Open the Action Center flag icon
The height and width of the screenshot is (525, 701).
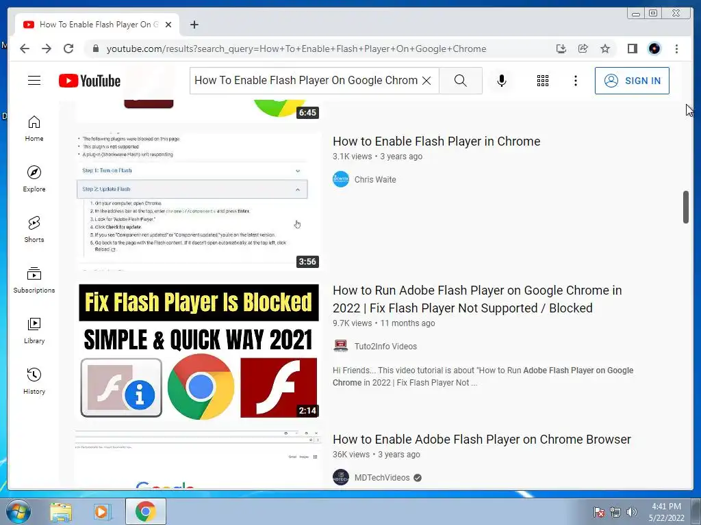(x=599, y=512)
